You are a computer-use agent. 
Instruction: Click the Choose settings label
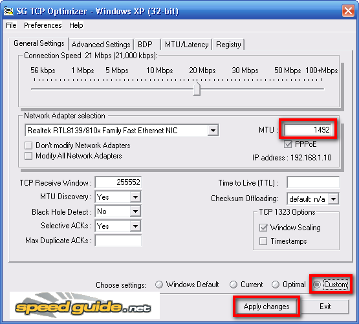121,285
